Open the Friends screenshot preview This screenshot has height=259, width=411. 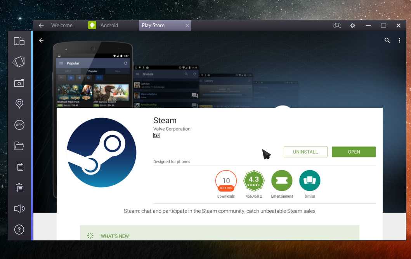tap(166, 86)
